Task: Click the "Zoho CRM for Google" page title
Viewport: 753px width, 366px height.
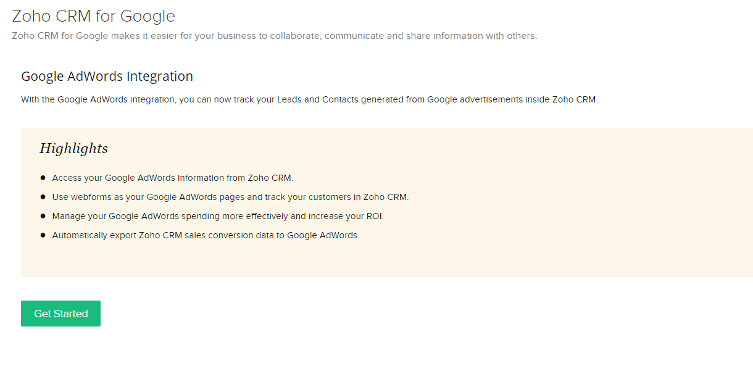Action: click(x=93, y=15)
